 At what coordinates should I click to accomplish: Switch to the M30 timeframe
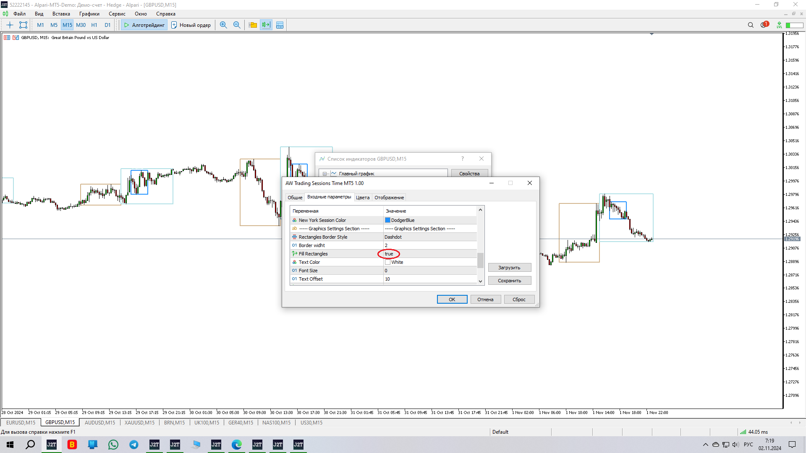click(x=81, y=25)
